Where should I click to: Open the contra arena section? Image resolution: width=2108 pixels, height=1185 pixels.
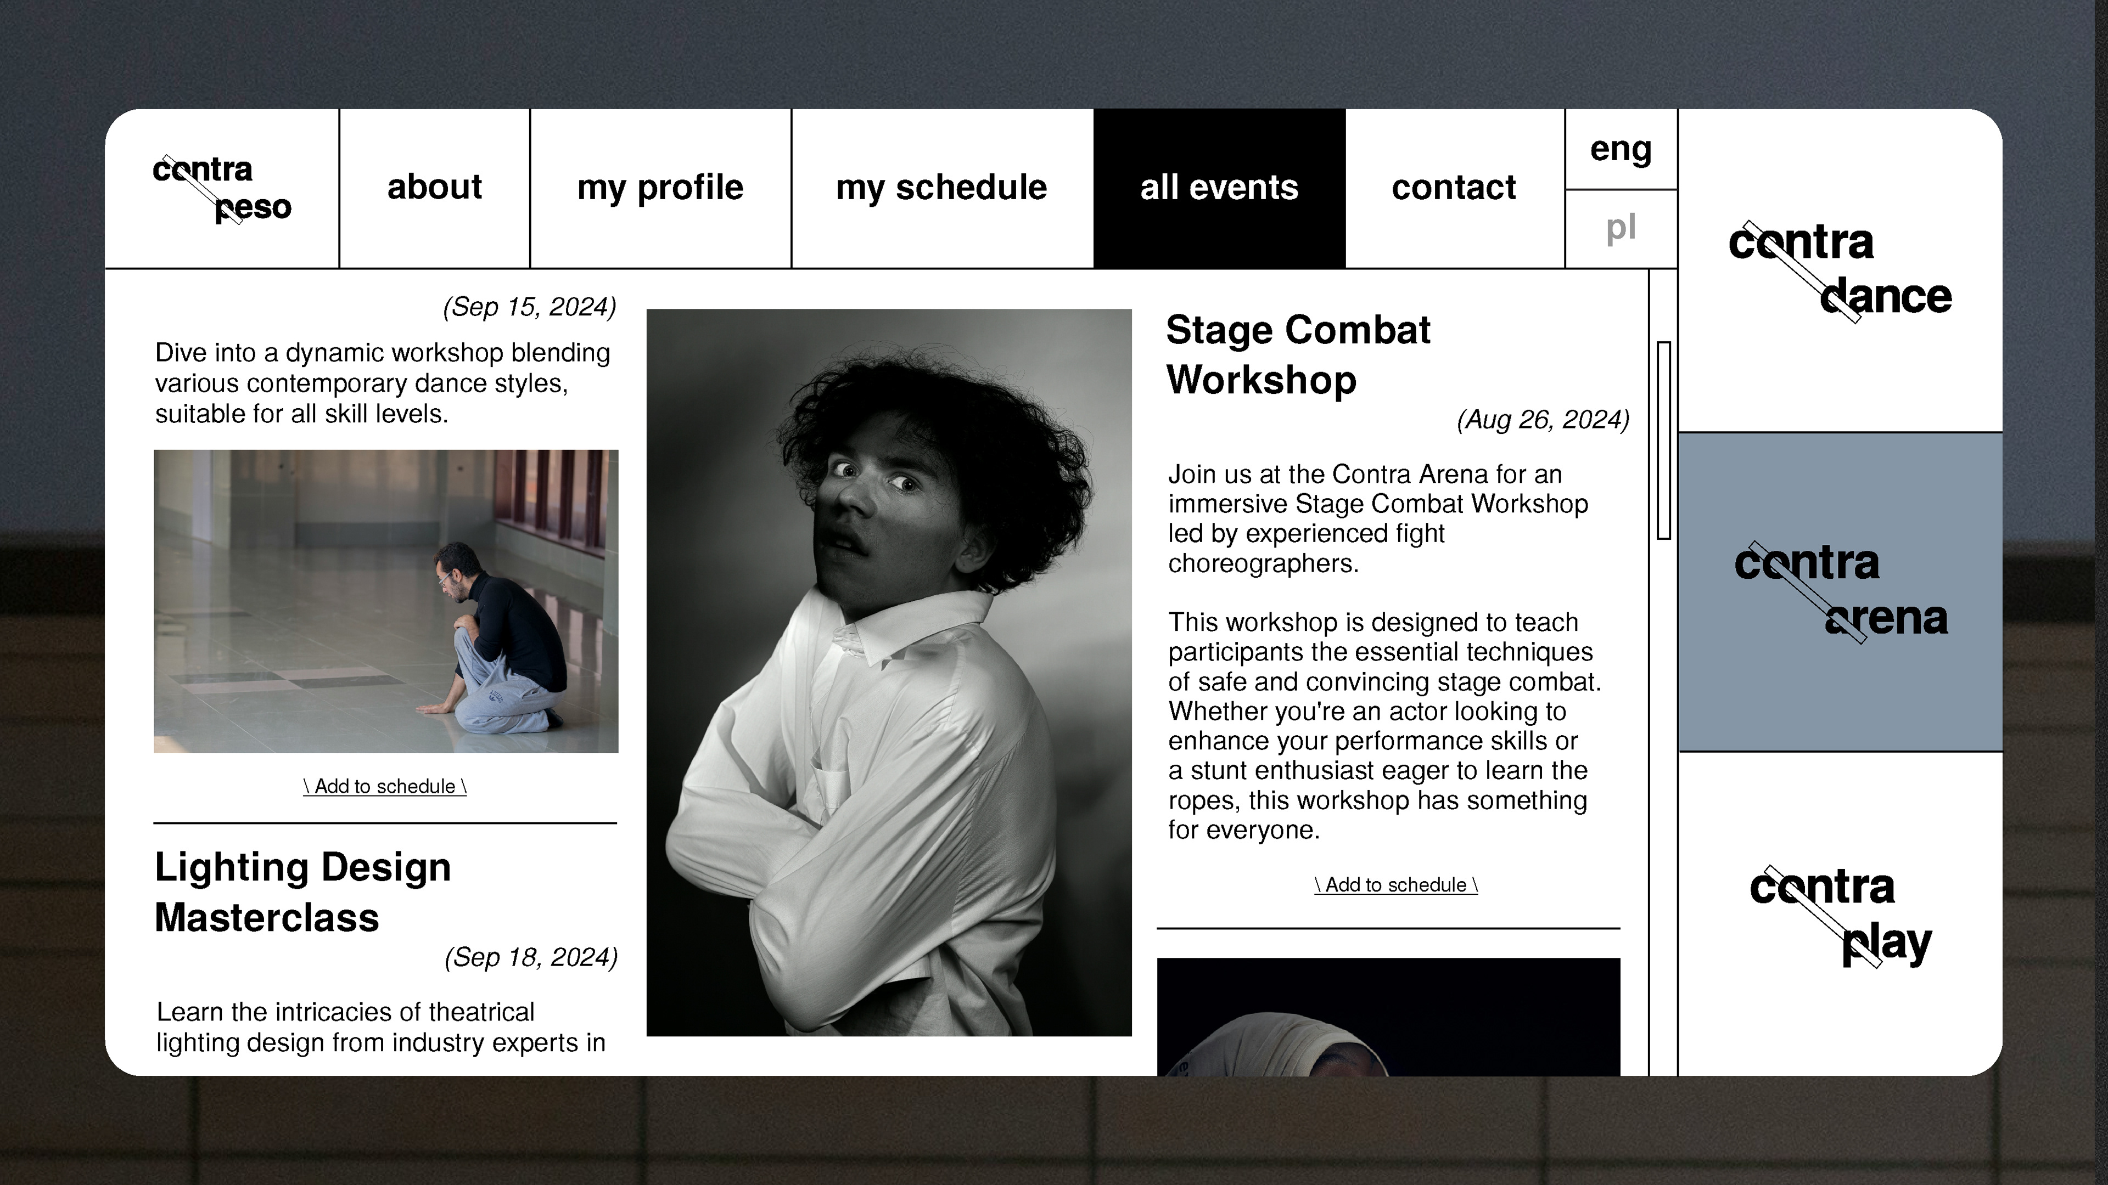pos(1841,591)
